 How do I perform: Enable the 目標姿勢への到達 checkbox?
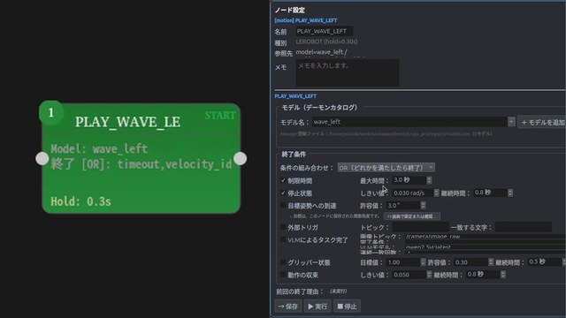283,206
